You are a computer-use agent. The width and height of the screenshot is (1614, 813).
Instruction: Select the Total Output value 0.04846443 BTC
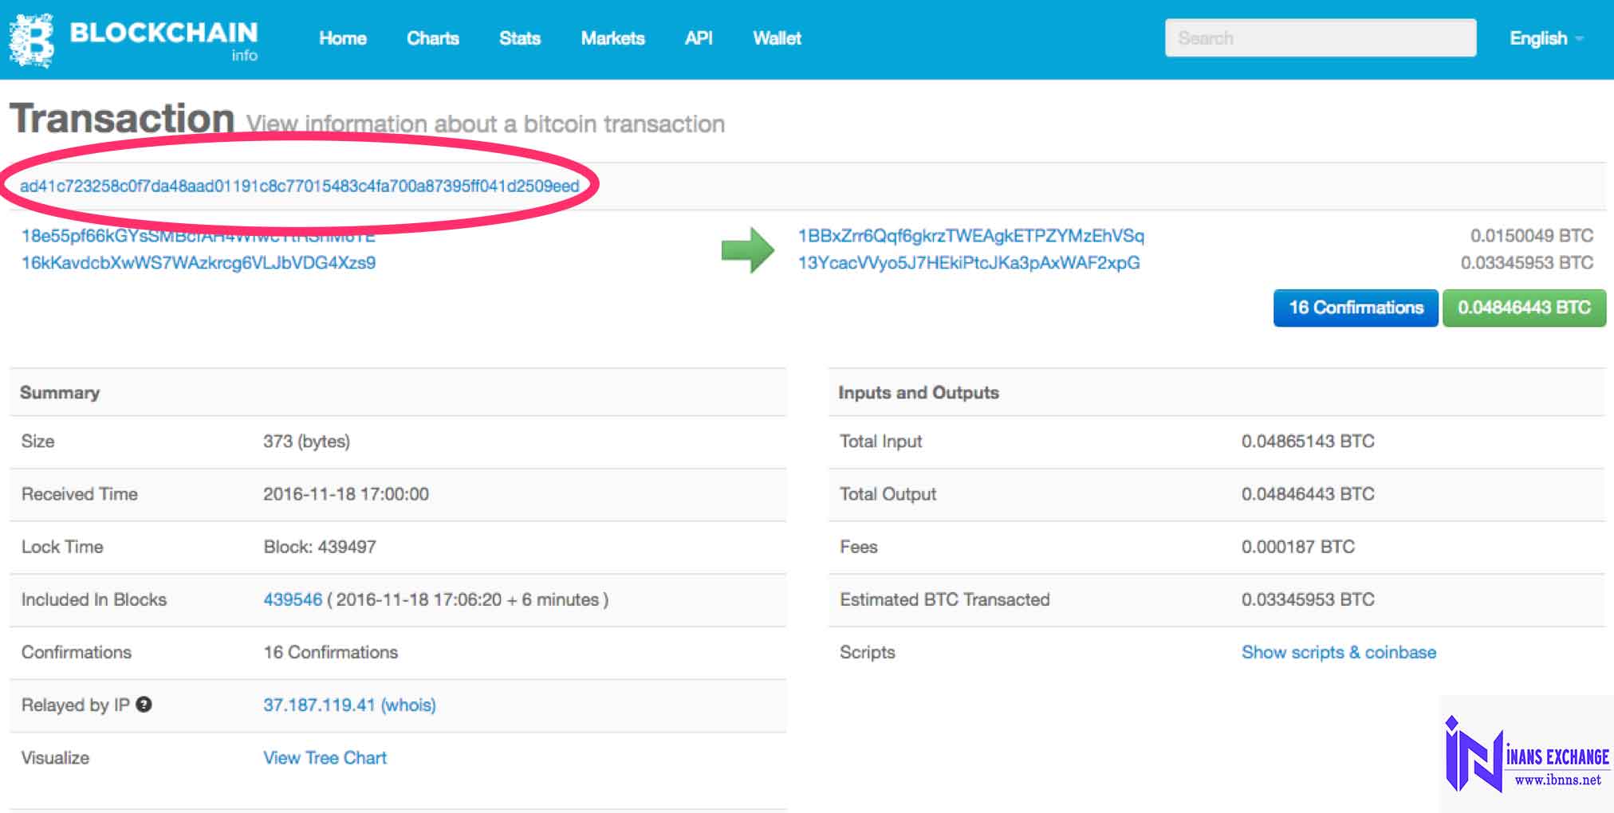tap(1308, 494)
